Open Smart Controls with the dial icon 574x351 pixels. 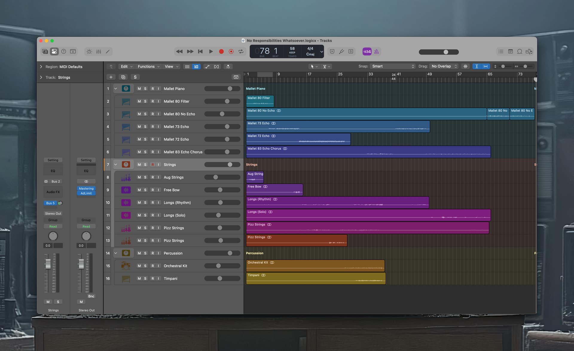tap(89, 52)
